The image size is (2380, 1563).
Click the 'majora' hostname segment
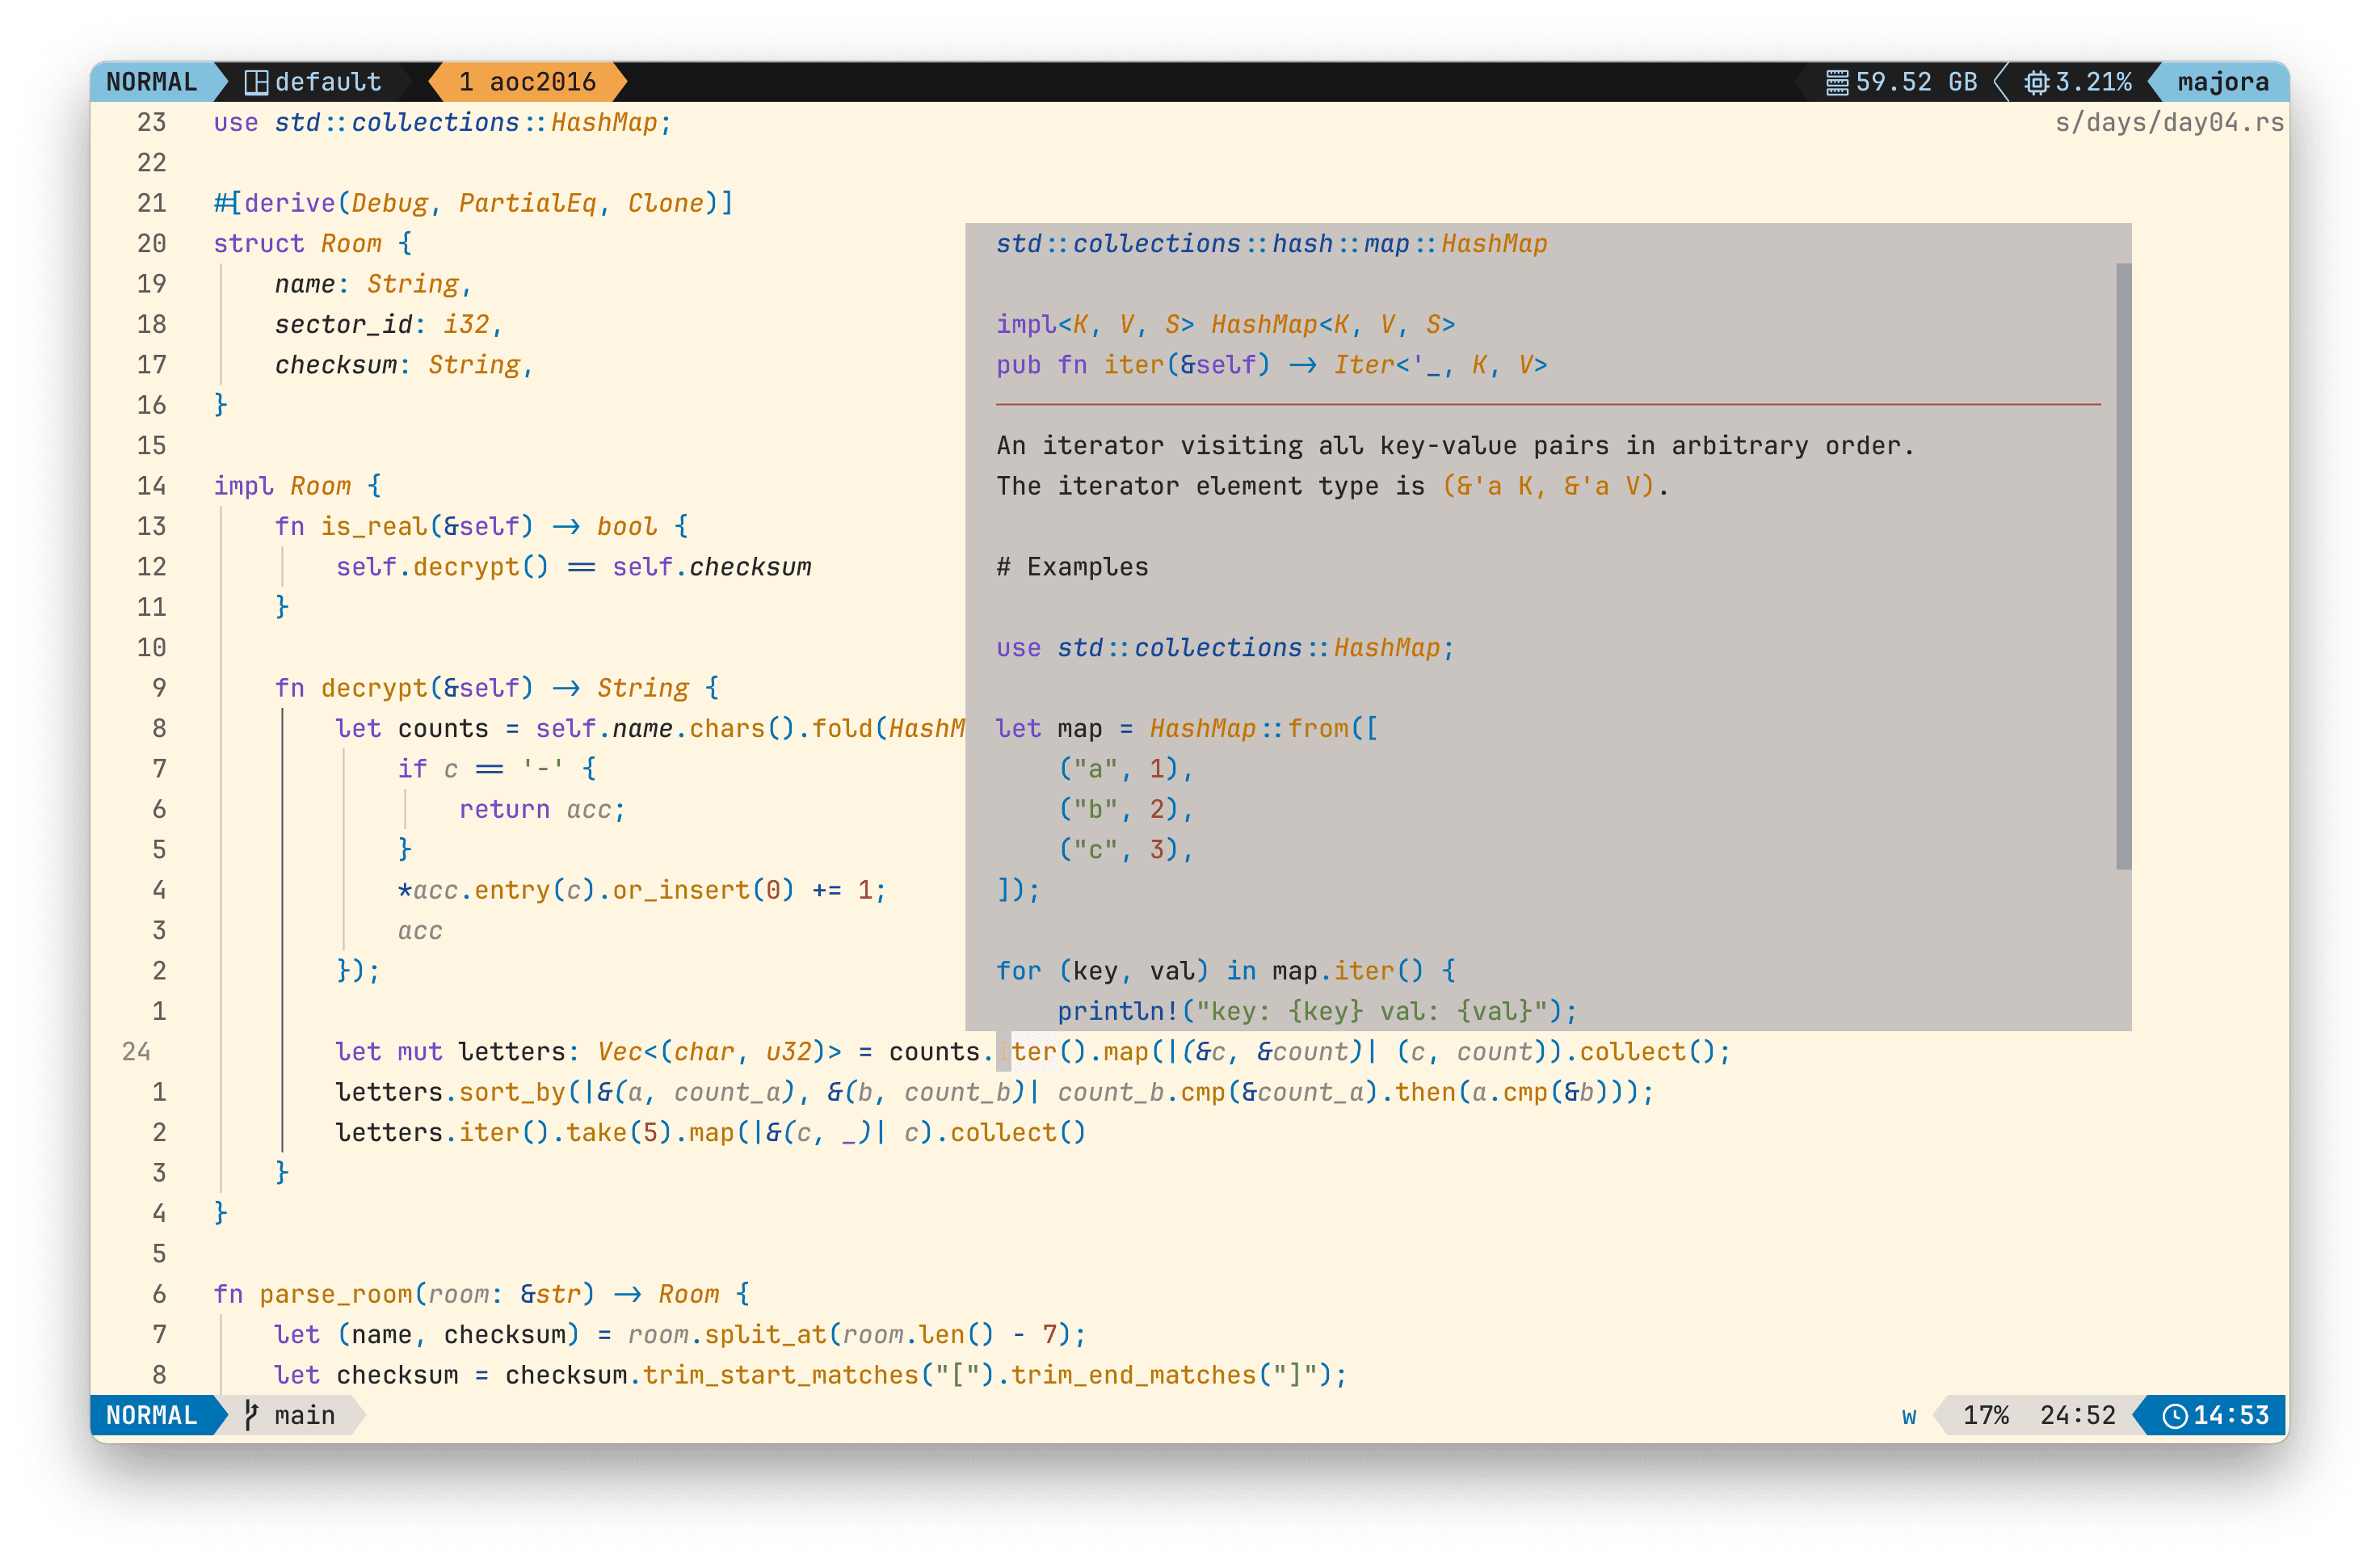(x=2223, y=82)
